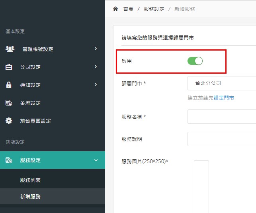Open the 歸屬門市 dropdown showing 台北分公司

pyautogui.click(x=222, y=83)
